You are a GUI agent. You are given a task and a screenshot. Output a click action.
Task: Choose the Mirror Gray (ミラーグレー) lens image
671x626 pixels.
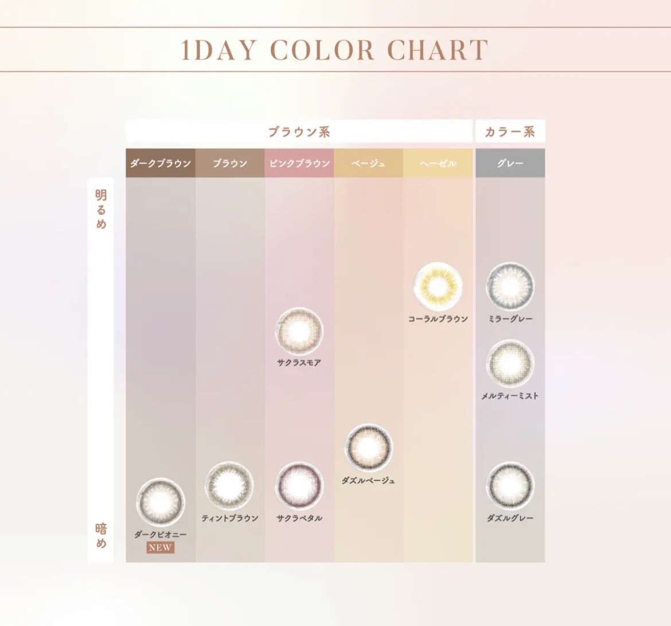[510, 286]
